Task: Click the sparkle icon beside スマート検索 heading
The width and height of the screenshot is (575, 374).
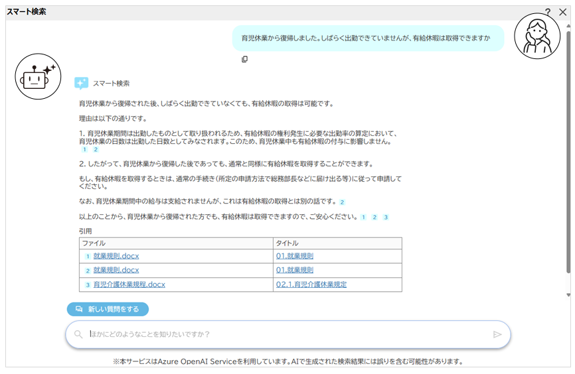Action: click(x=81, y=84)
